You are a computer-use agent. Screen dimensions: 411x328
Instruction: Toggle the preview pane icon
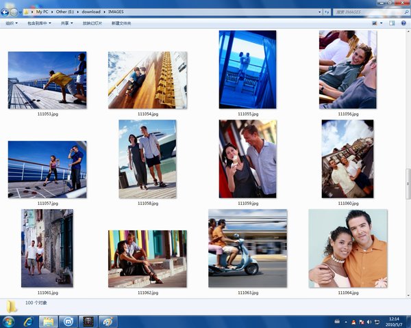(393, 23)
